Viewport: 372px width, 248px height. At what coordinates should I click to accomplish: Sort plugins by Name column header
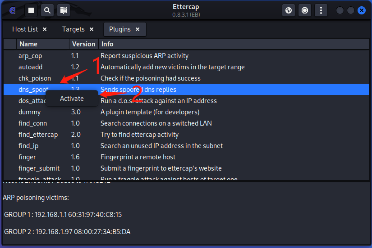(x=43, y=44)
